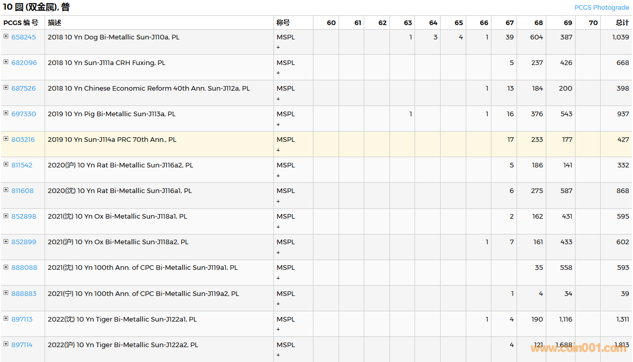Expand plus icon beside 897114
633x362 pixels.
tap(6, 344)
